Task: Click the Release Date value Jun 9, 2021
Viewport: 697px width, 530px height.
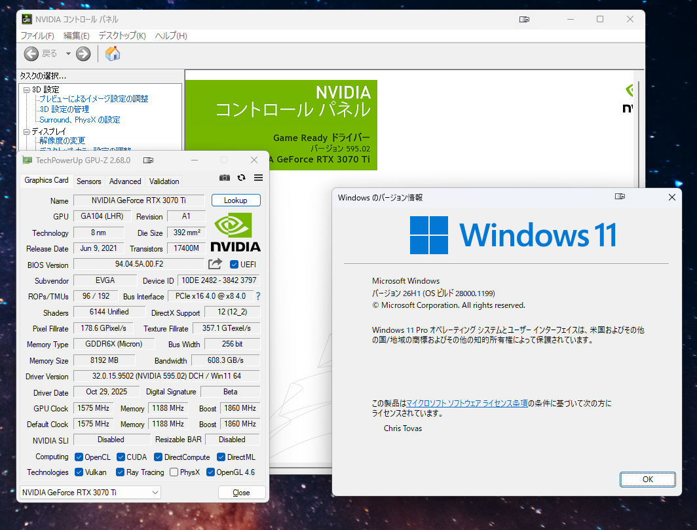Action: coord(99,248)
